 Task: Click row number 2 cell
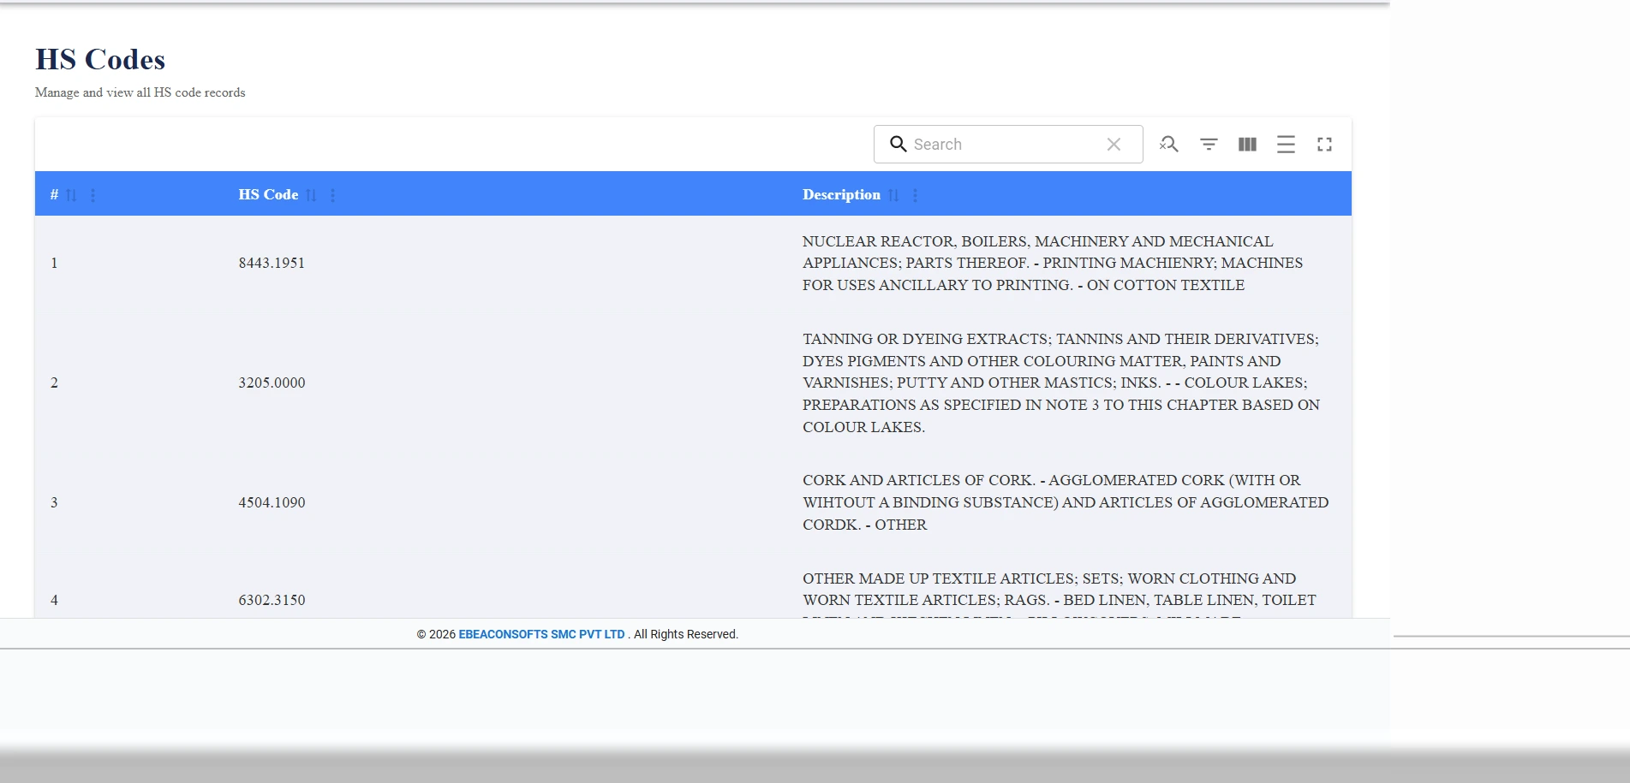[54, 383]
